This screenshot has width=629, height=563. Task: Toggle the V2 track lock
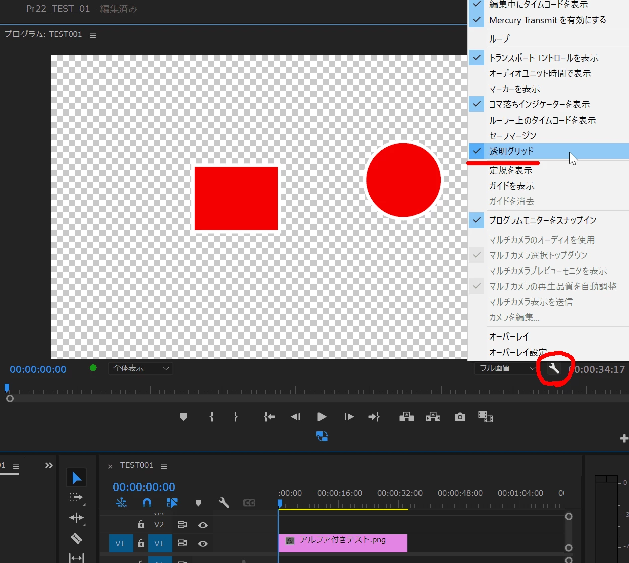[x=141, y=524]
